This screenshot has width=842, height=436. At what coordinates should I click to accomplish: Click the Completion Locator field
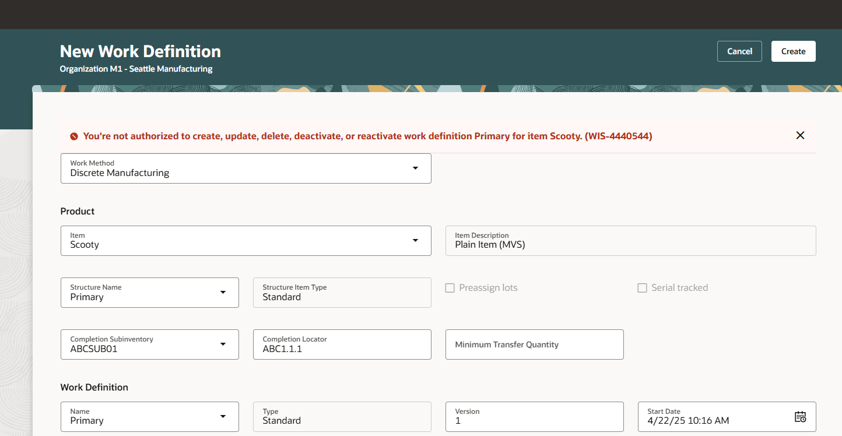tap(342, 344)
